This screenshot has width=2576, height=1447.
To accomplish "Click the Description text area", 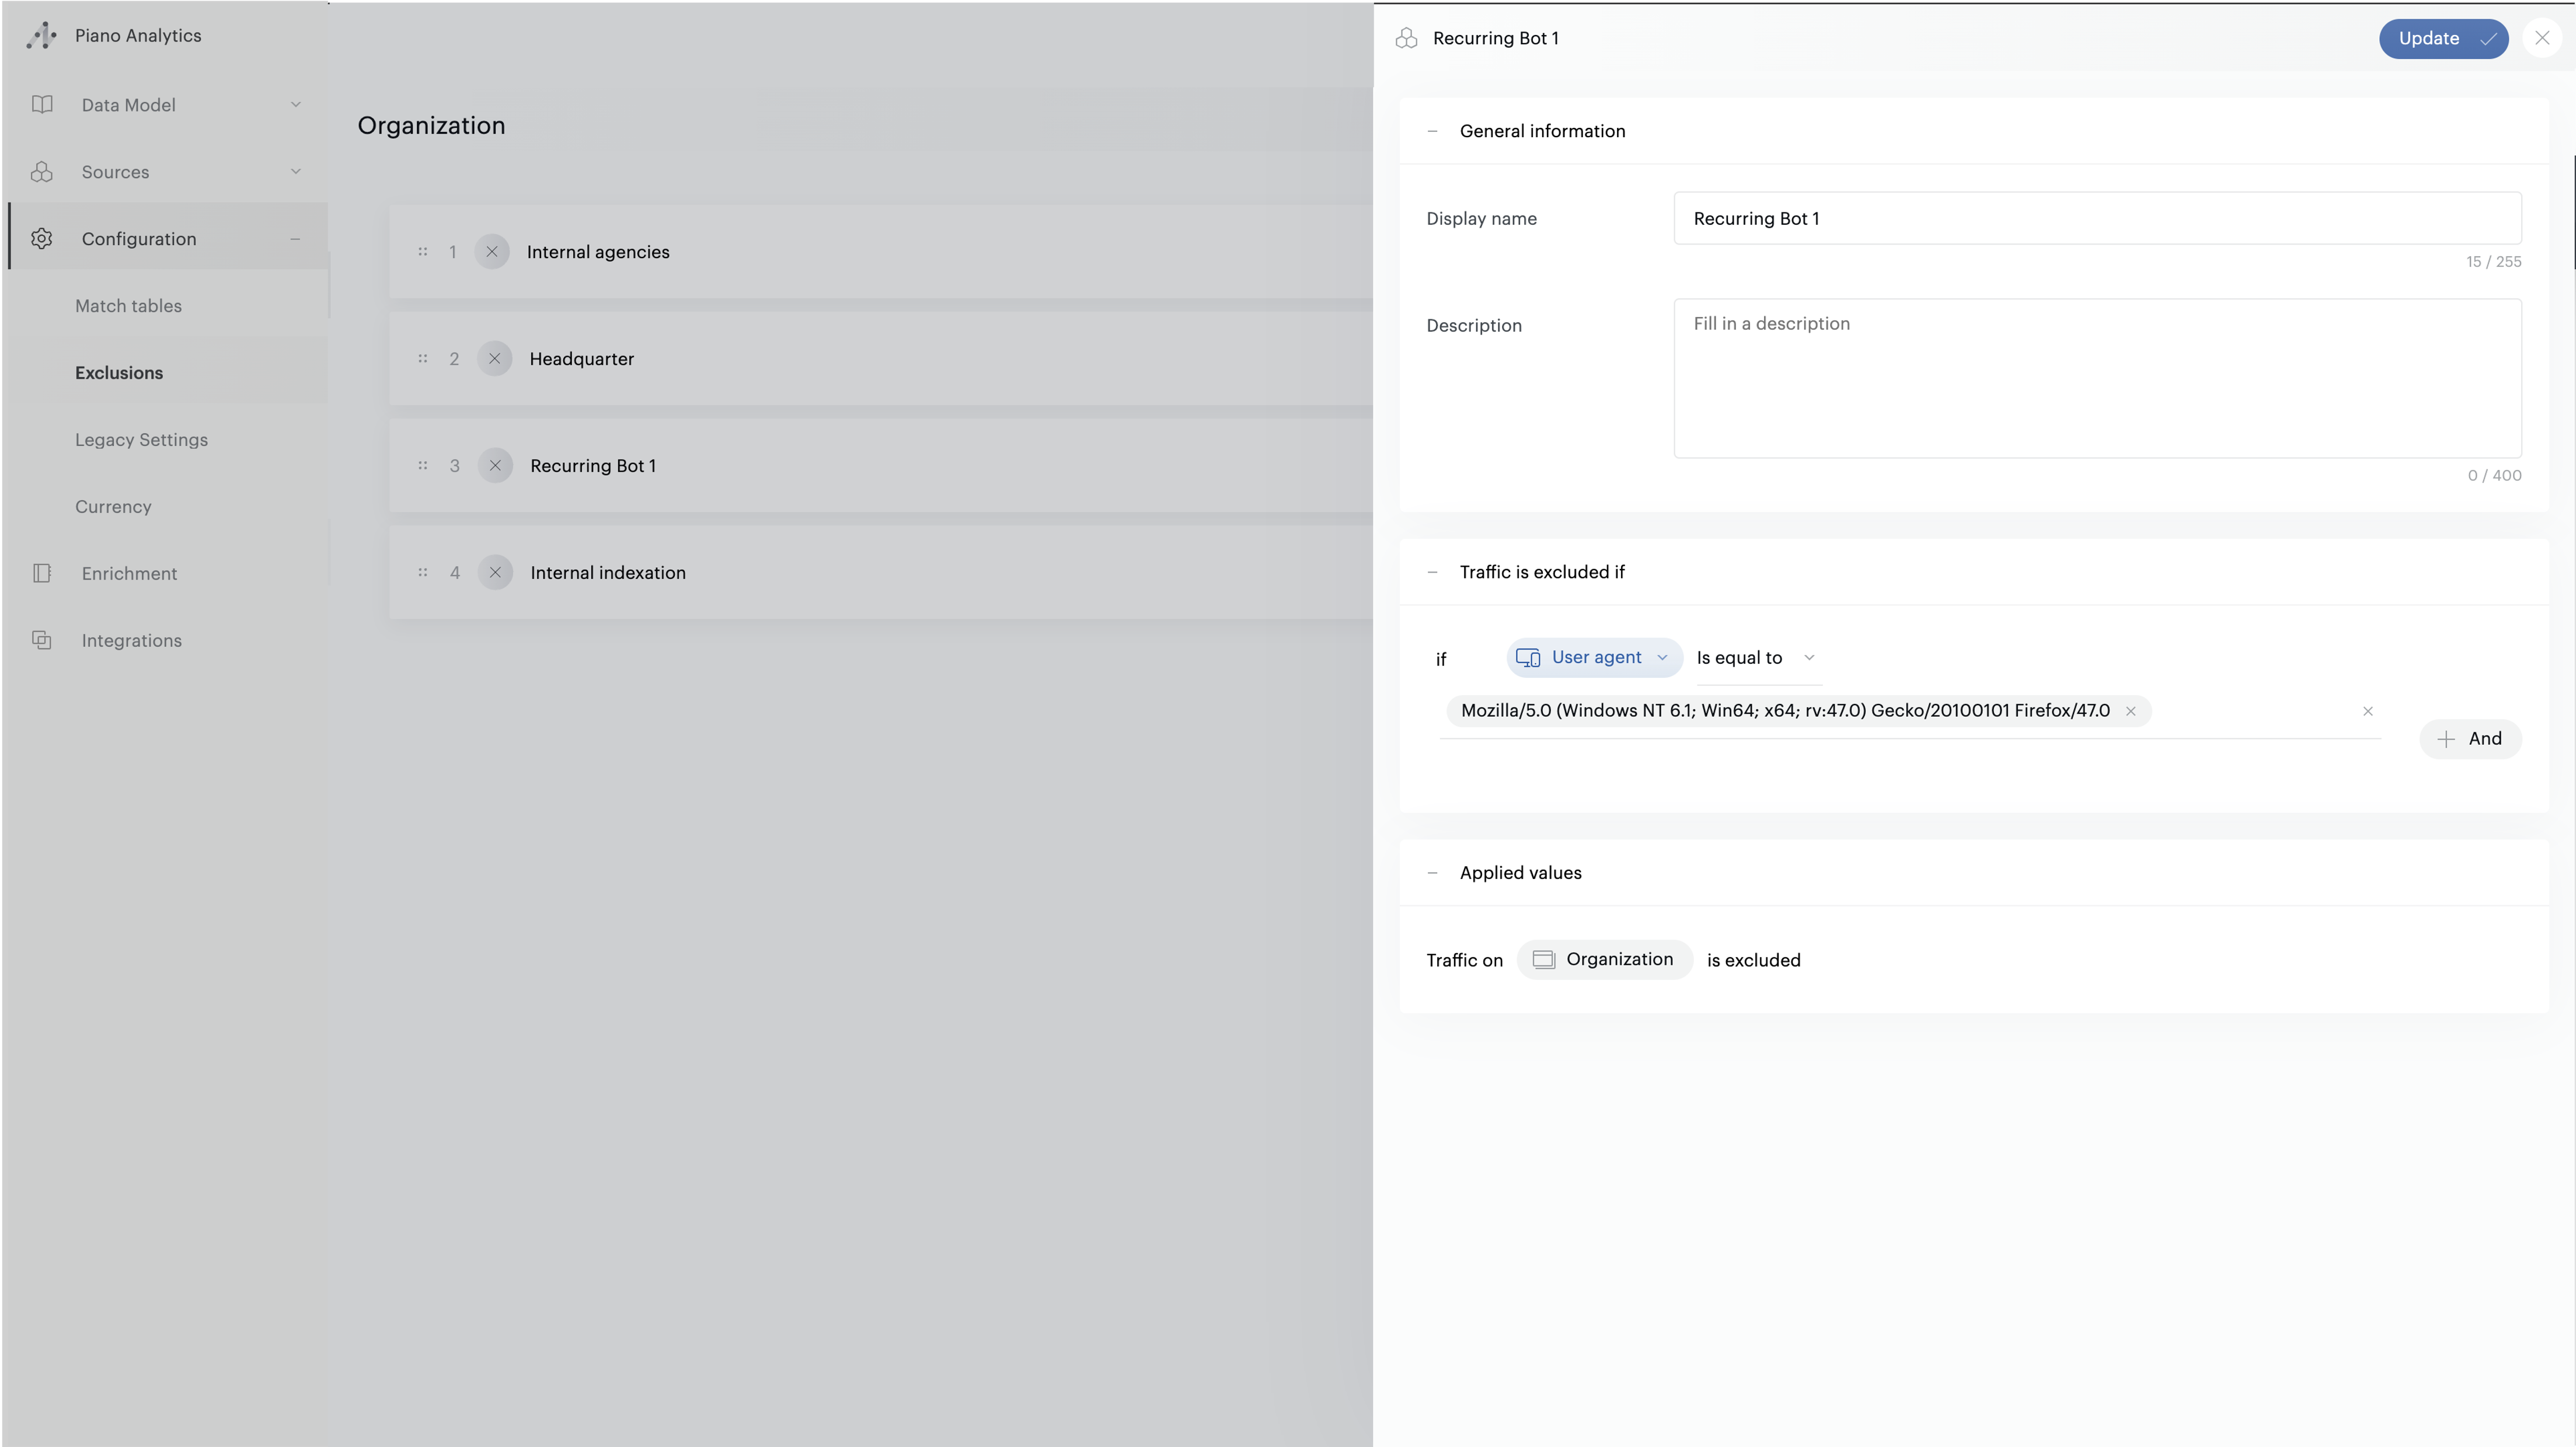I will (x=2096, y=378).
